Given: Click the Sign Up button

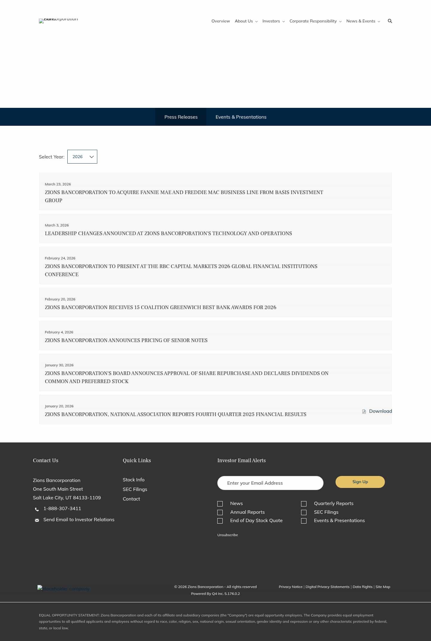Looking at the screenshot, I should click(x=360, y=482).
